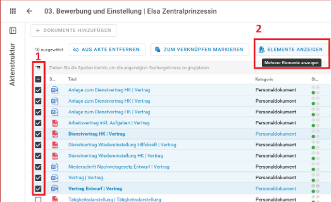Click the page title Bewerbung und Einstellung
The height and width of the screenshot is (202, 331).
[131, 11]
